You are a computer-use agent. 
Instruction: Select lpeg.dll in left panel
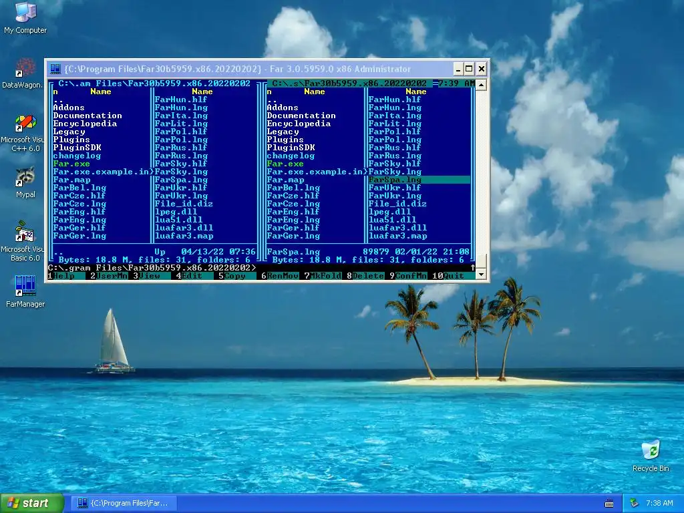click(176, 212)
